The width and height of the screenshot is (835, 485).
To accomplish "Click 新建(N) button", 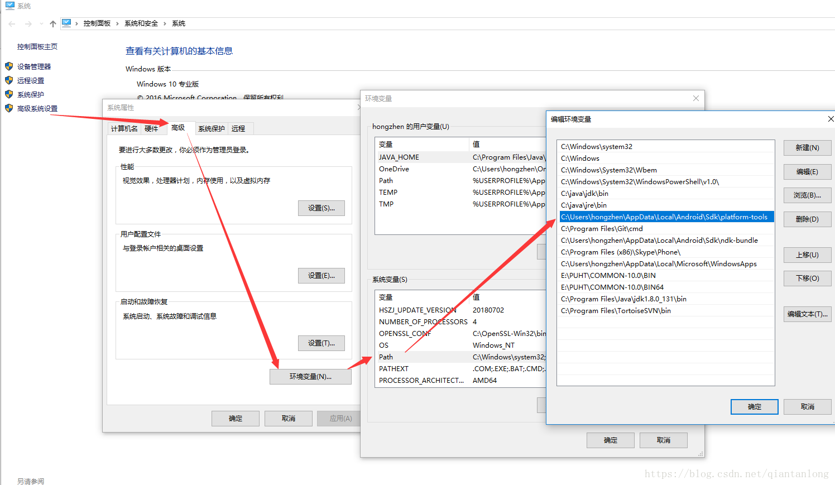I will click(x=808, y=148).
